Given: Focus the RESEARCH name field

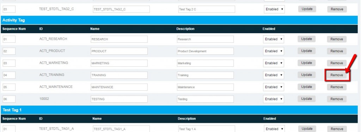Looking at the screenshot, I should 119,39.
